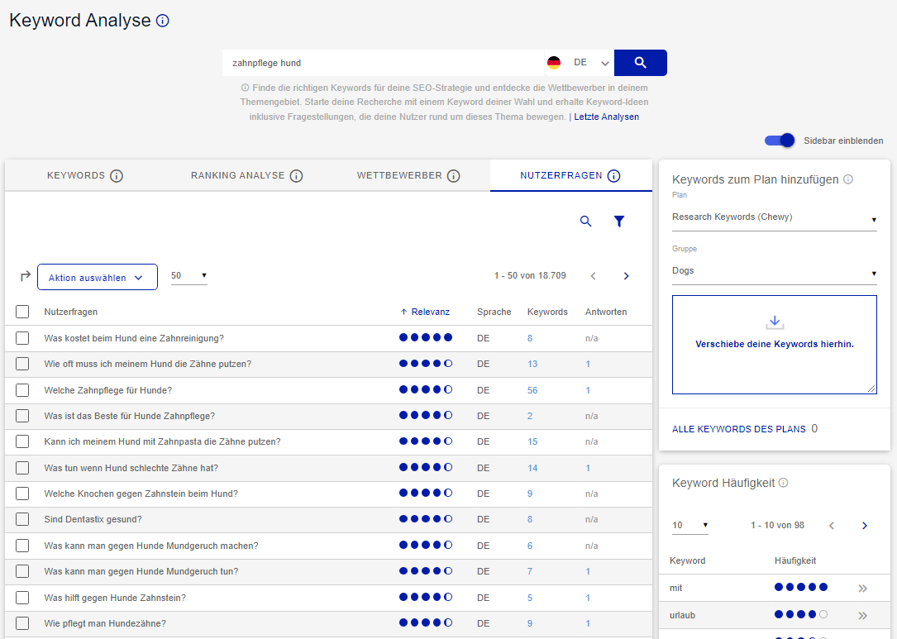Viewport: 897px width, 639px height.
Task: Click relevance dots of 'Was kostet beim Hund' row
Action: click(426, 337)
